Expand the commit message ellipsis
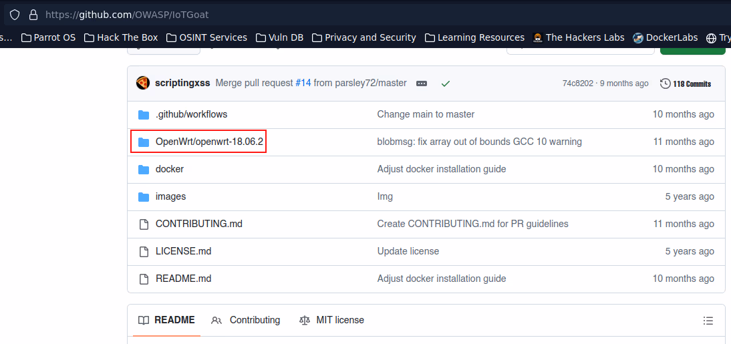The height and width of the screenshot is (344, 731). point(421,83)
